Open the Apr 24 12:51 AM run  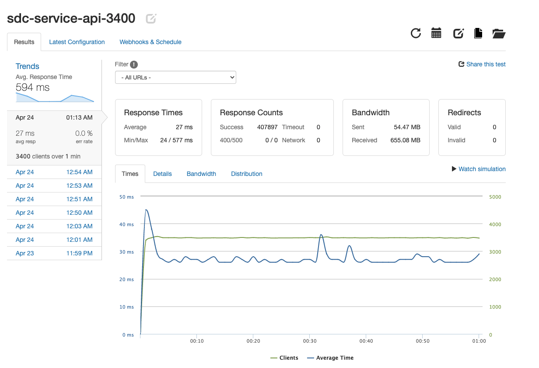[x=54, y=199]
